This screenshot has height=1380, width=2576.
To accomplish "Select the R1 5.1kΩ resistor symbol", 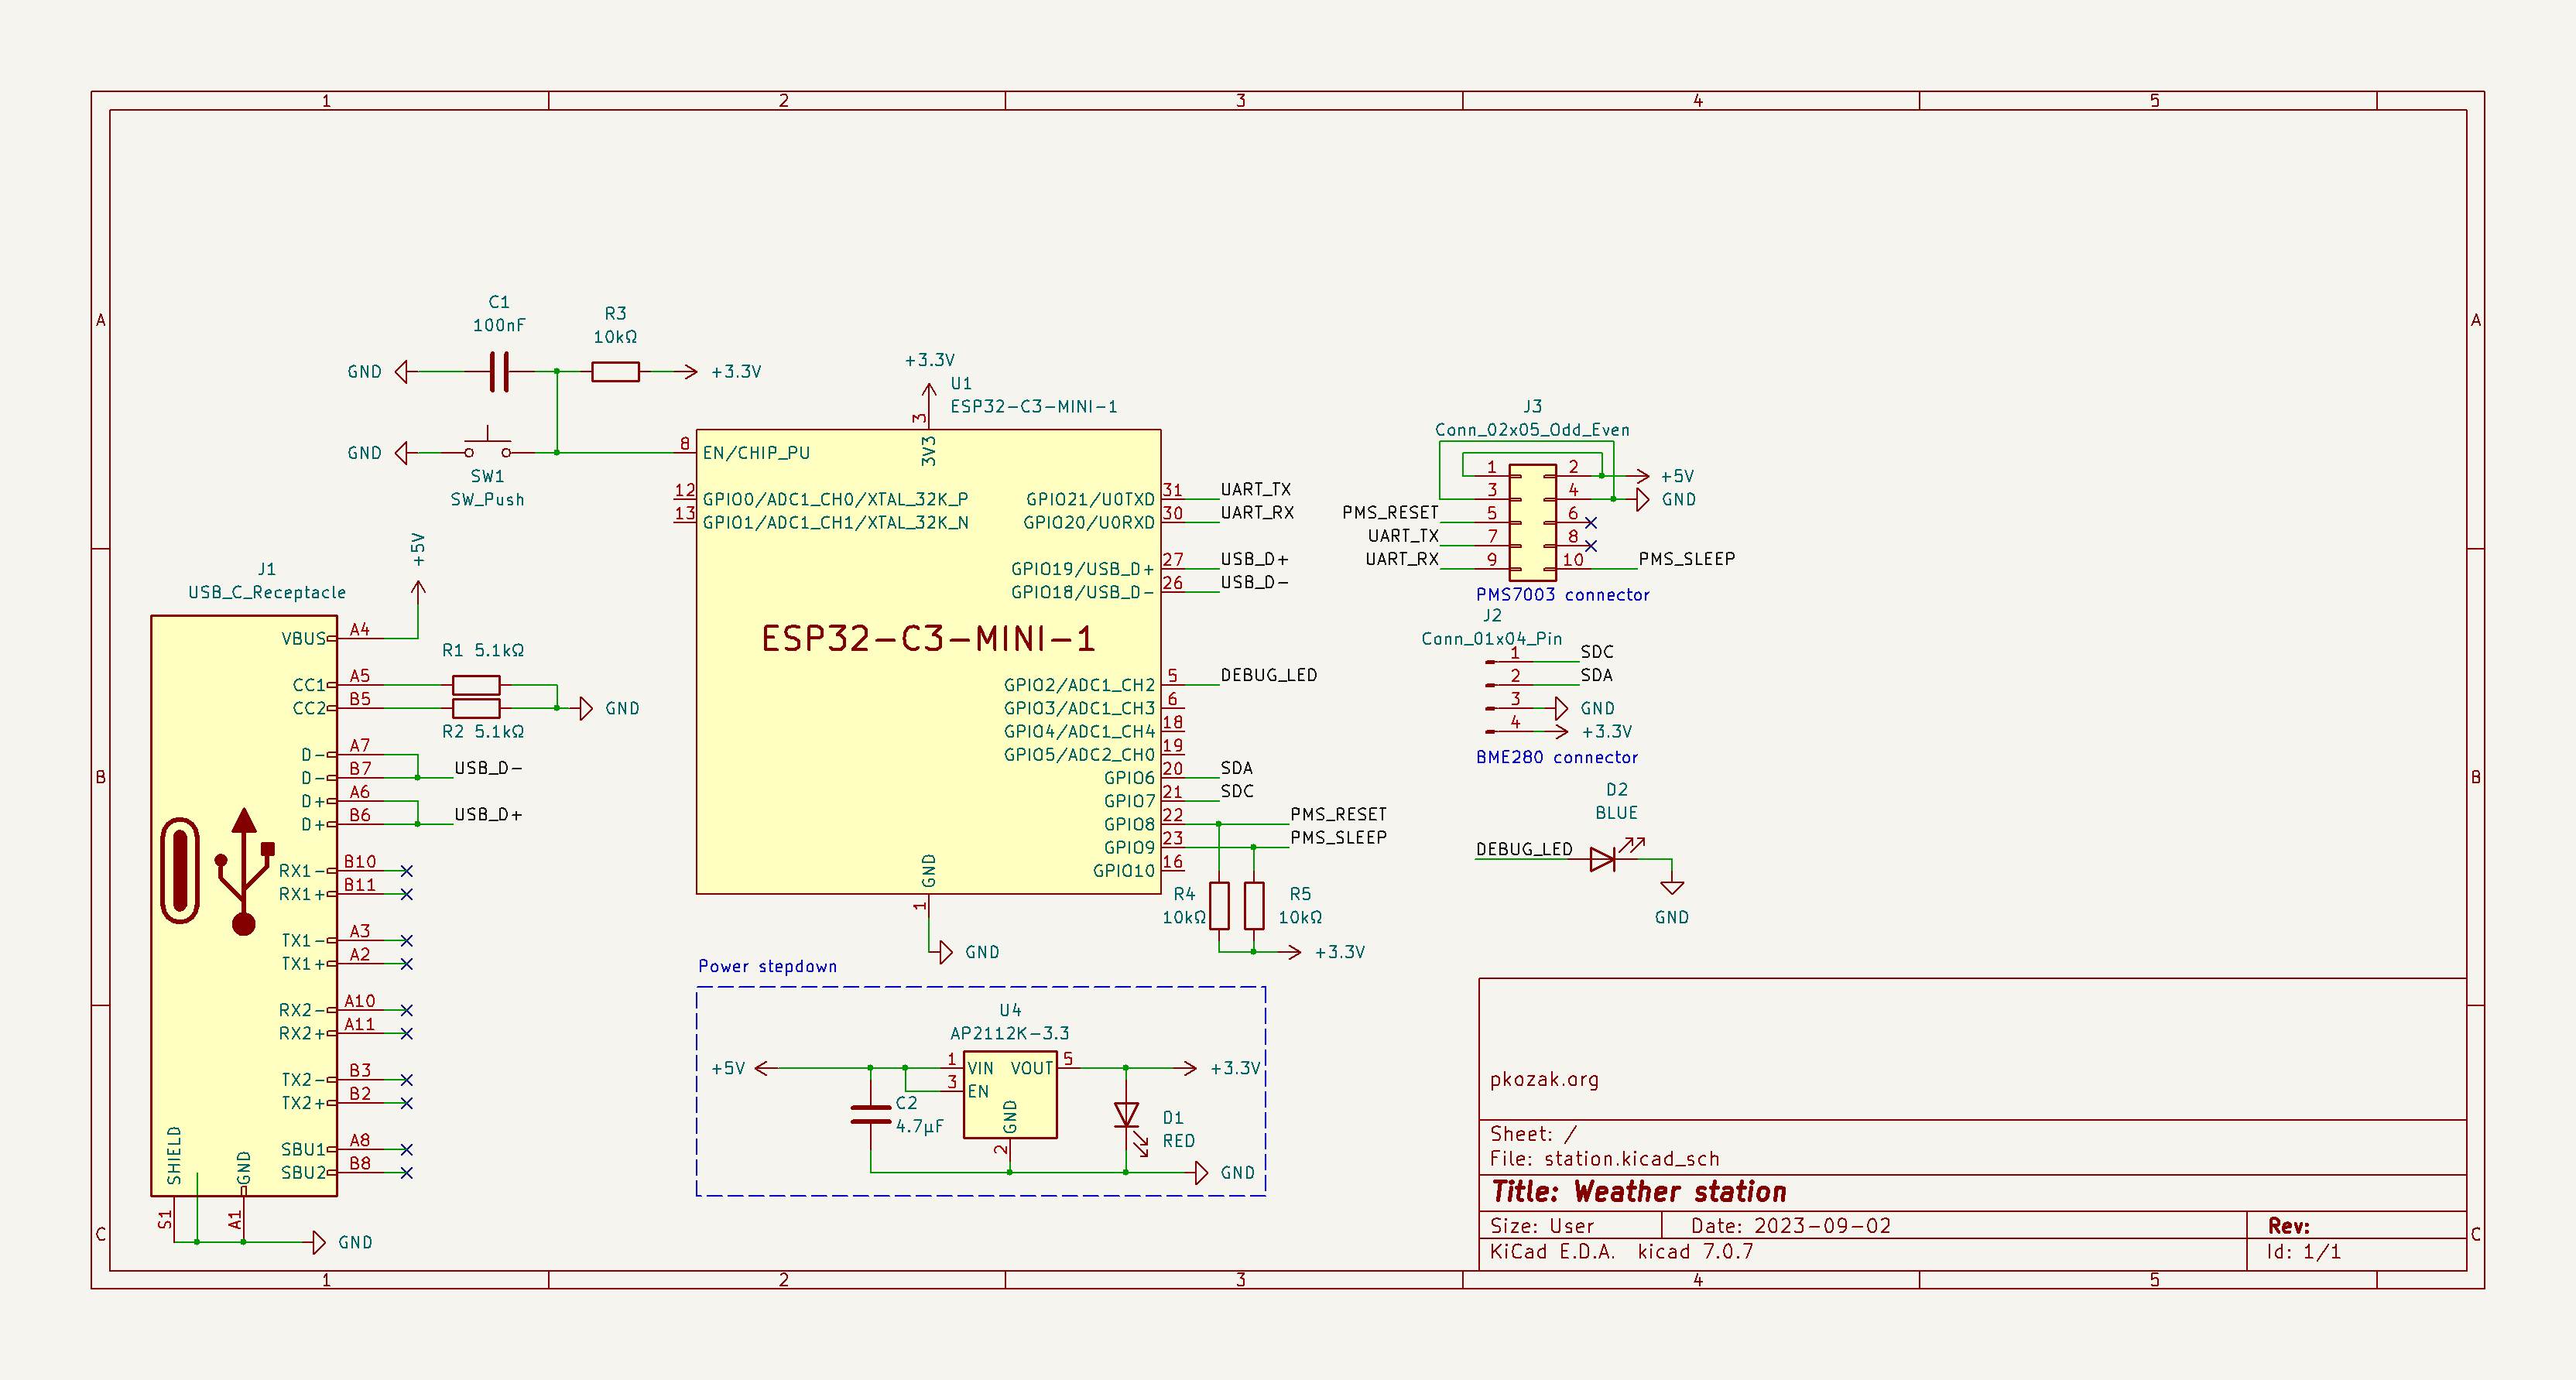I will [x=476, y=685].
